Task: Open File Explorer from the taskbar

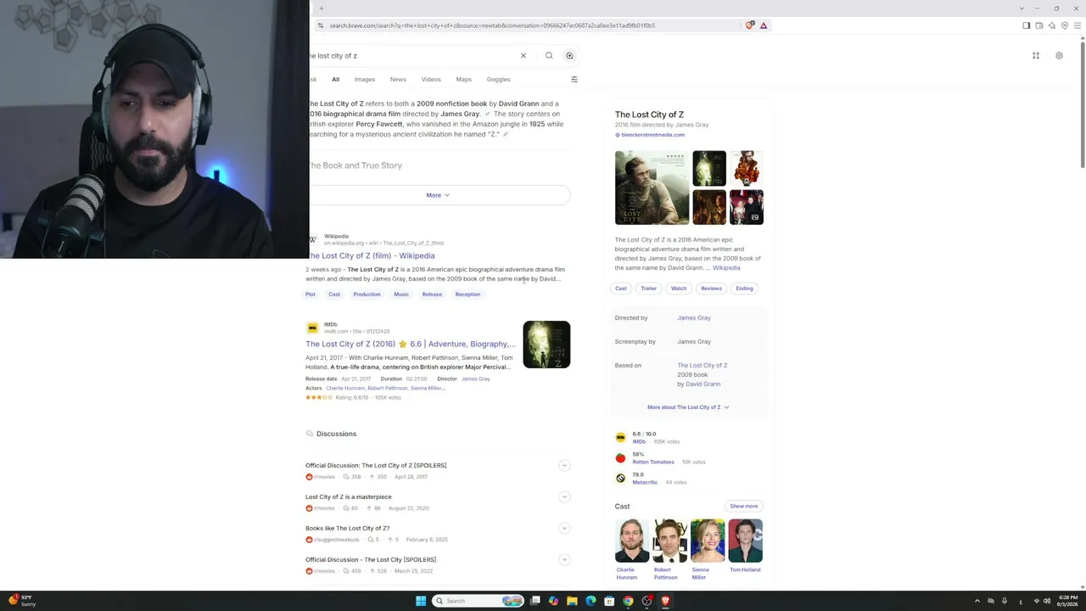Action: (x=572, y=601)
